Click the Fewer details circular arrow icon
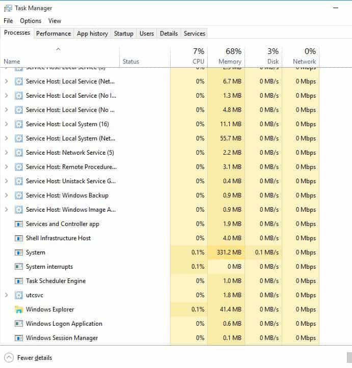Screen dimensions: 352x368 pos(9,358)
